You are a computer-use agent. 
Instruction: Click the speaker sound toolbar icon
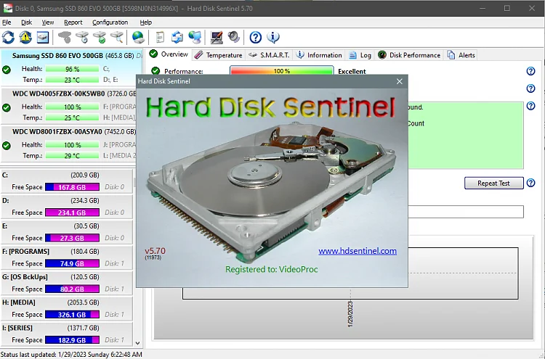click(x=234, y=37)
